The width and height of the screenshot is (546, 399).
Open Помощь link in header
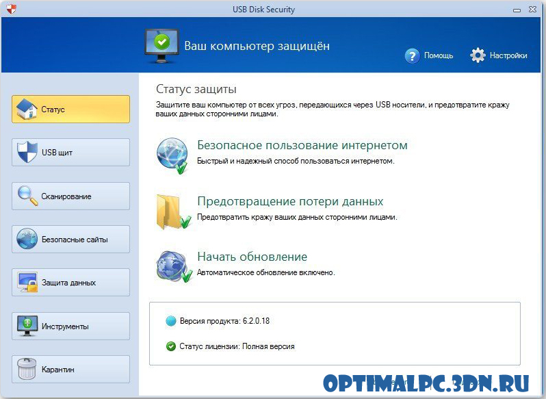tap(439, 55)
